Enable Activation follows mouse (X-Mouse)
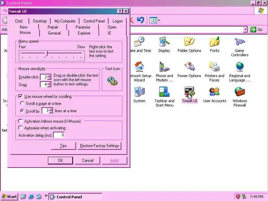The height and width of the screenshot is (201, 268). (20, 121)
